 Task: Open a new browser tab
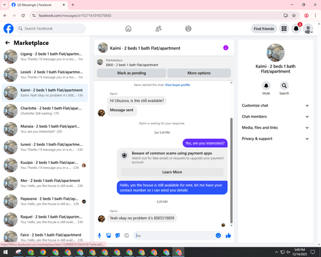[73, 4]
